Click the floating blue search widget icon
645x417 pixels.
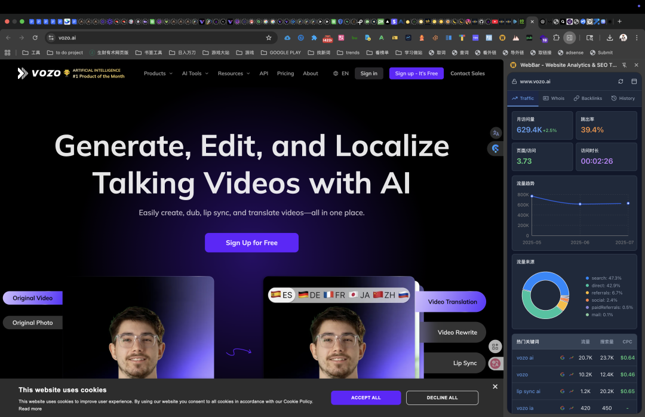496,149
